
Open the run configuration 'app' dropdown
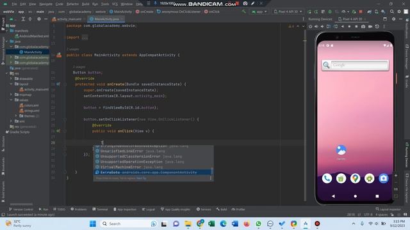tap(259, 11)
